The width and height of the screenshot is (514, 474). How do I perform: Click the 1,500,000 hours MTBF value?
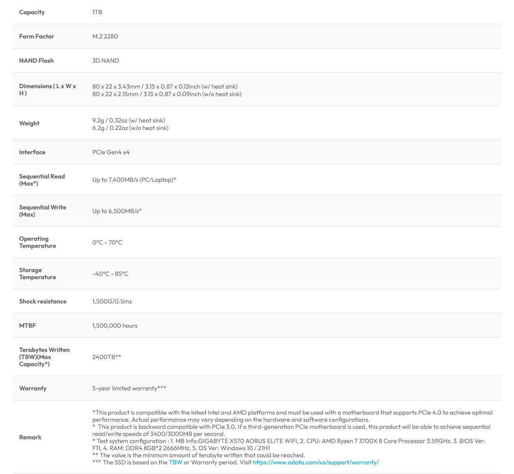coord(115,326)
